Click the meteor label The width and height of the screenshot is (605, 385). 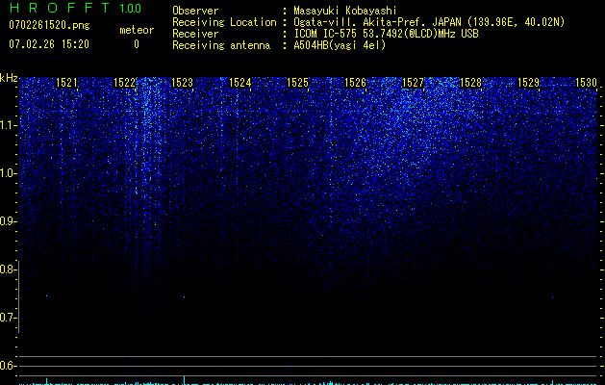[x=137, y=30]
